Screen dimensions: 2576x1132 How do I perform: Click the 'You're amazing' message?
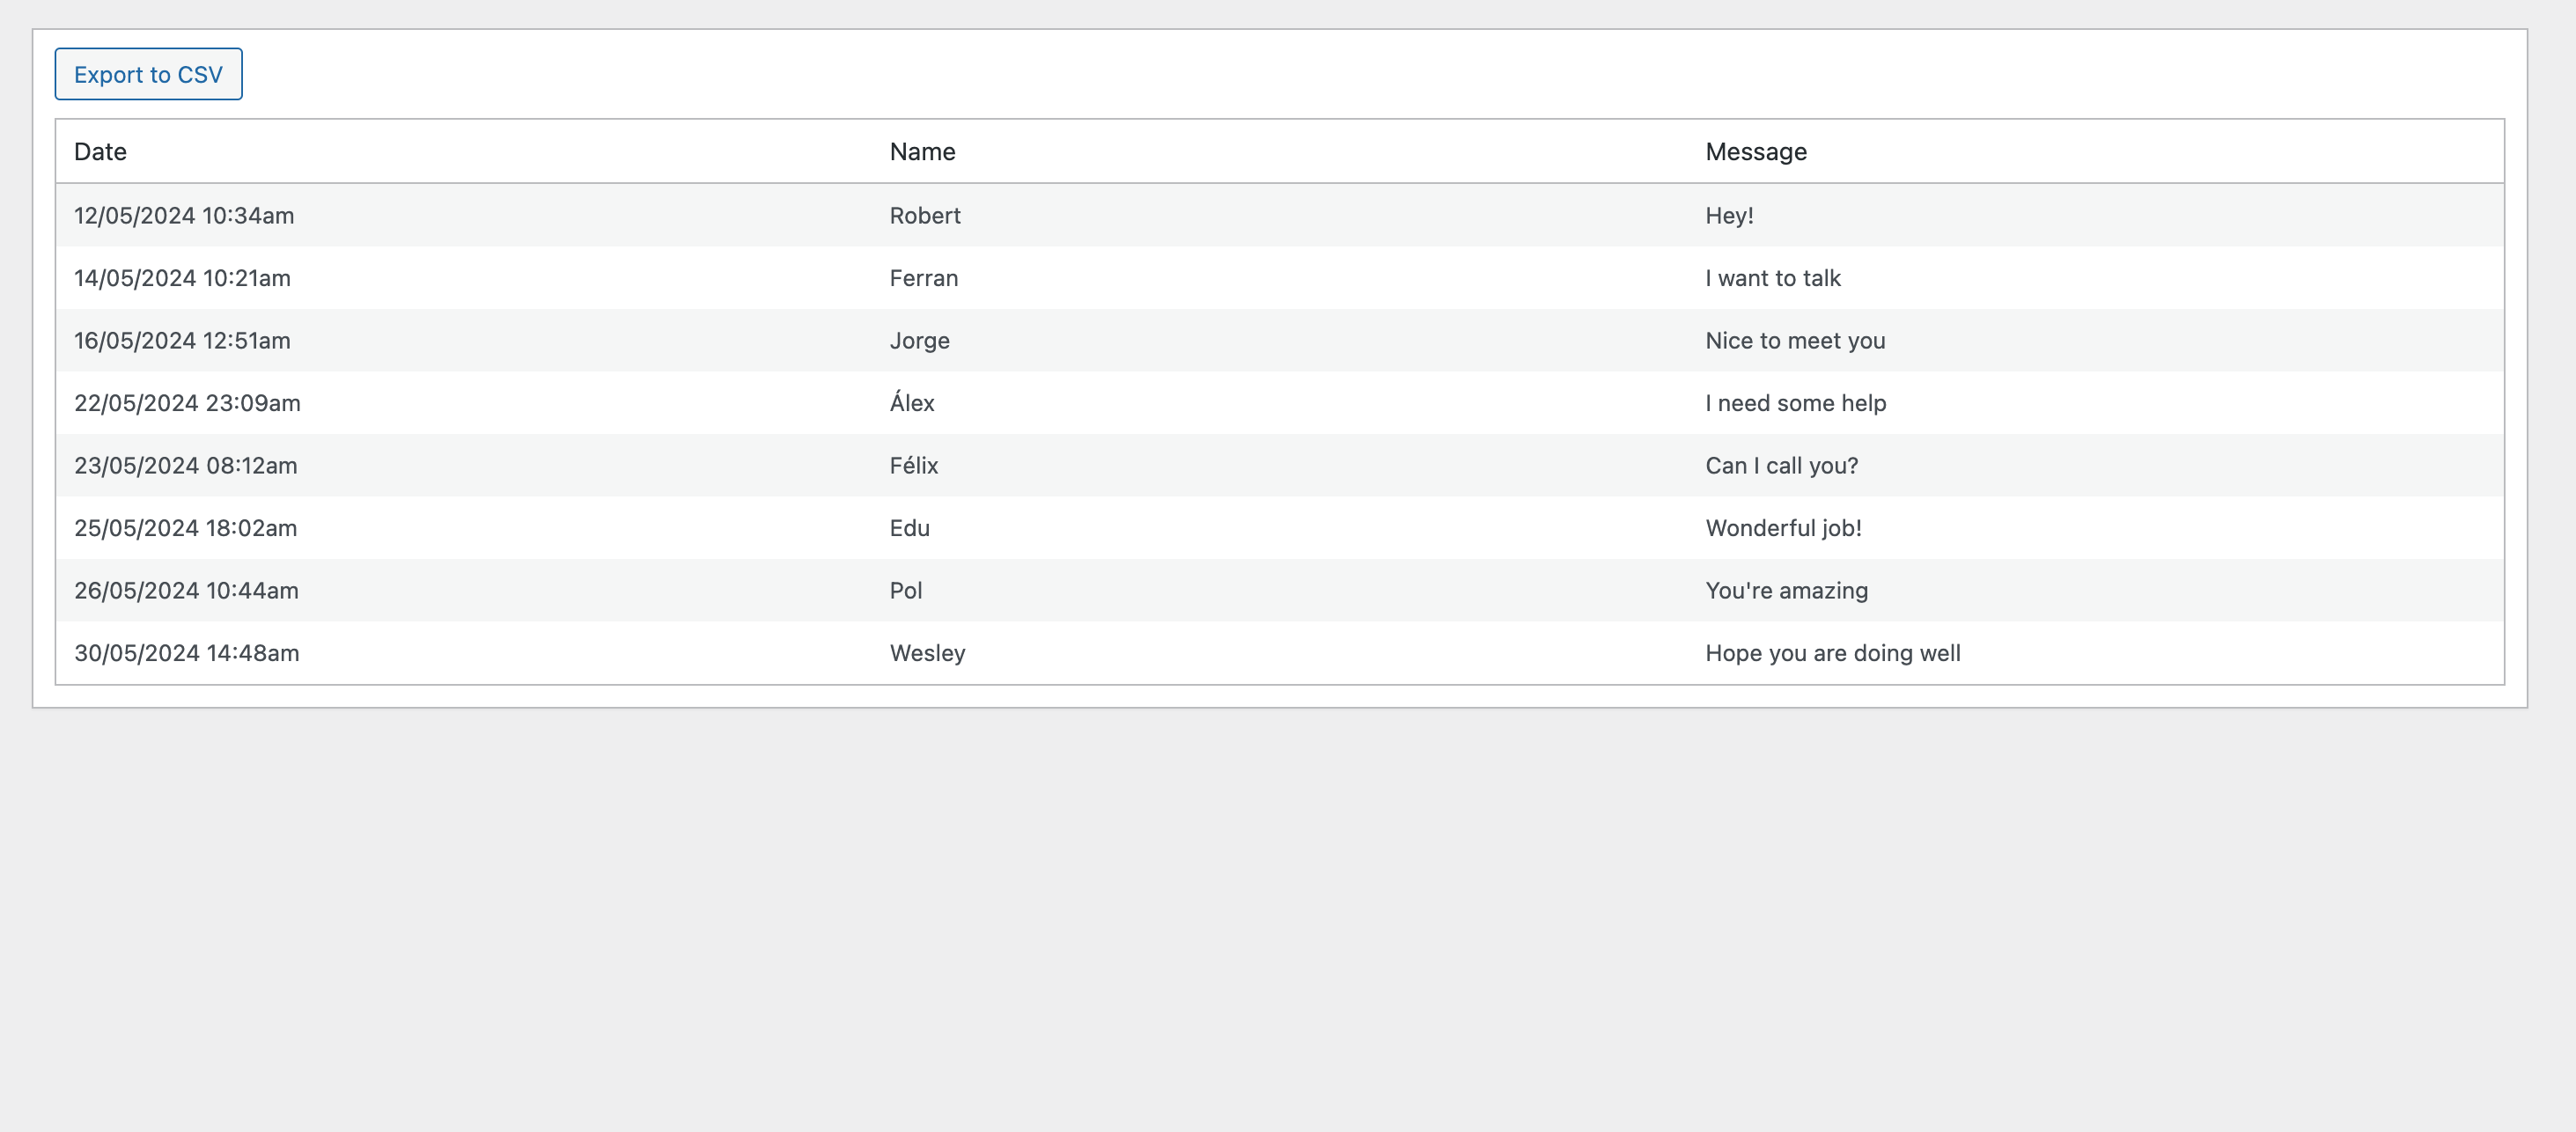click(x=1786, y=591)
